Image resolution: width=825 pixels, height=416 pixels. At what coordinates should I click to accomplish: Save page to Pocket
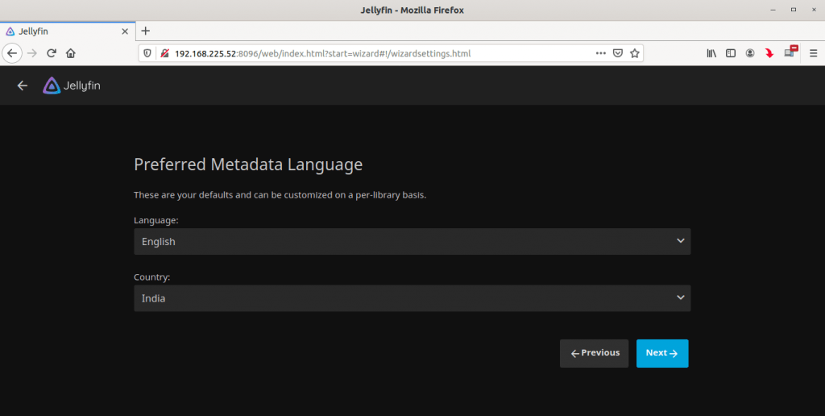618,53
